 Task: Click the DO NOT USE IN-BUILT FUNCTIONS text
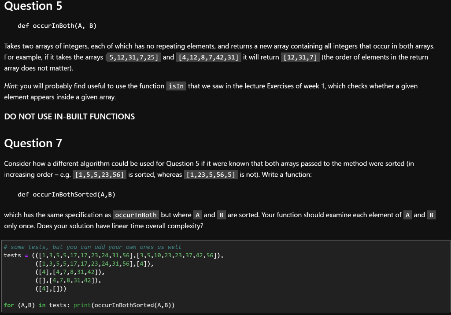tap(69, 116)
